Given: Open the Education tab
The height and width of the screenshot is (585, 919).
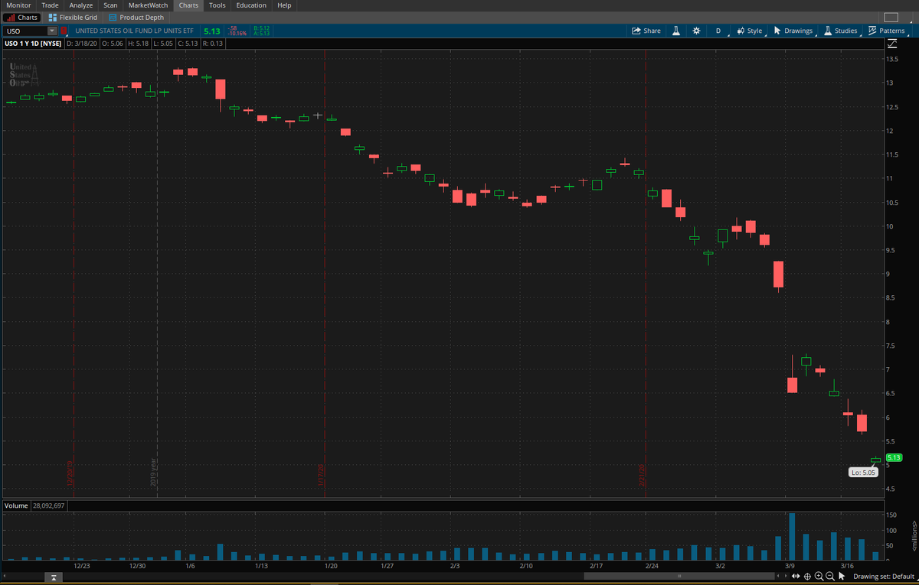Looking at the screenshot, I should [251, 5].
